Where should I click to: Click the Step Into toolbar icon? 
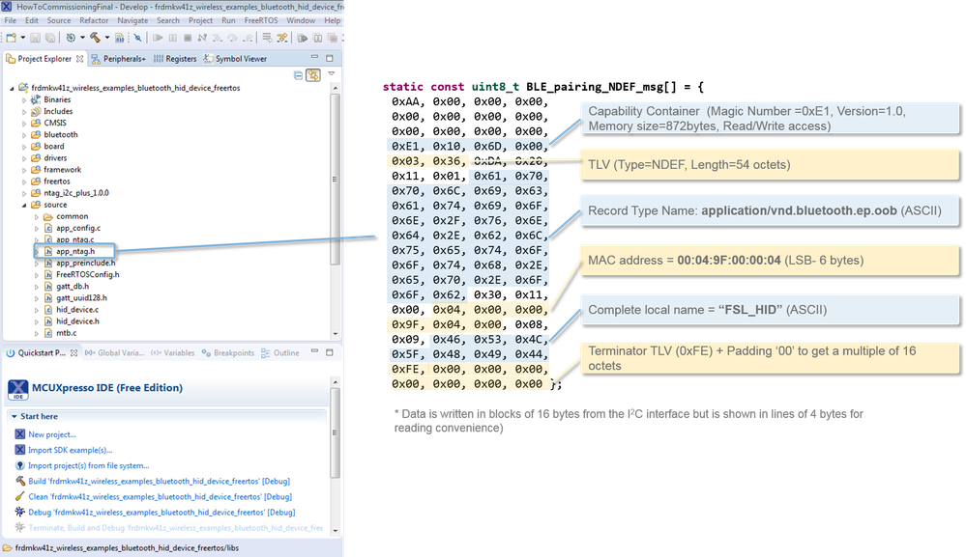coord(218,38)
